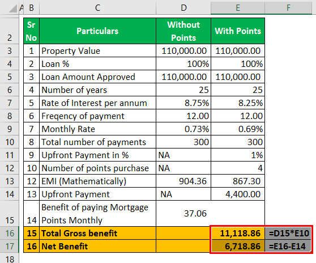Select row 16 header
Viewport: 316px width, 263px height.
[x=10, y=233]
